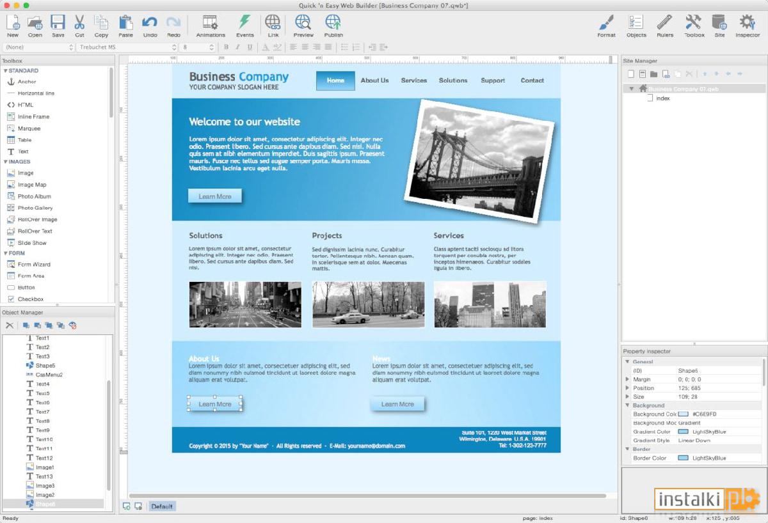Click About Us in the page navigation menu

374,81
